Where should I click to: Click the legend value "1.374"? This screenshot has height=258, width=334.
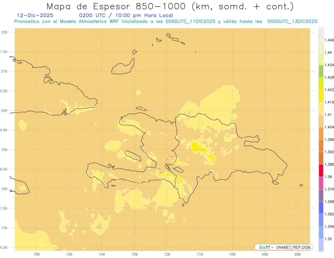[x=330, y=189]
